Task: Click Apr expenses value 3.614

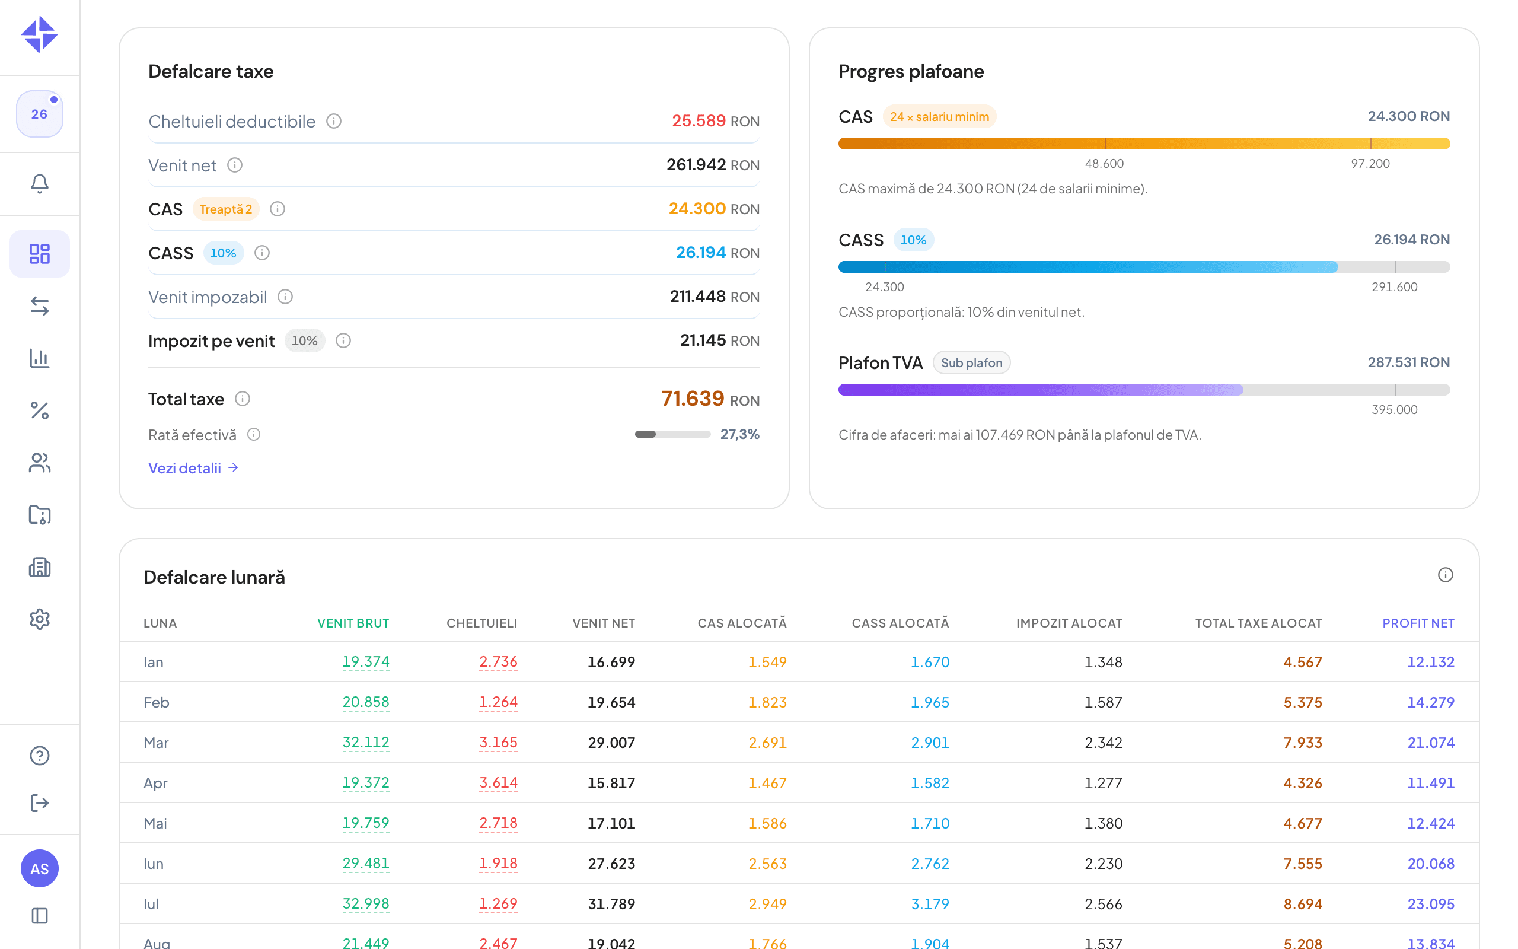Action: [x=498, y=783]
